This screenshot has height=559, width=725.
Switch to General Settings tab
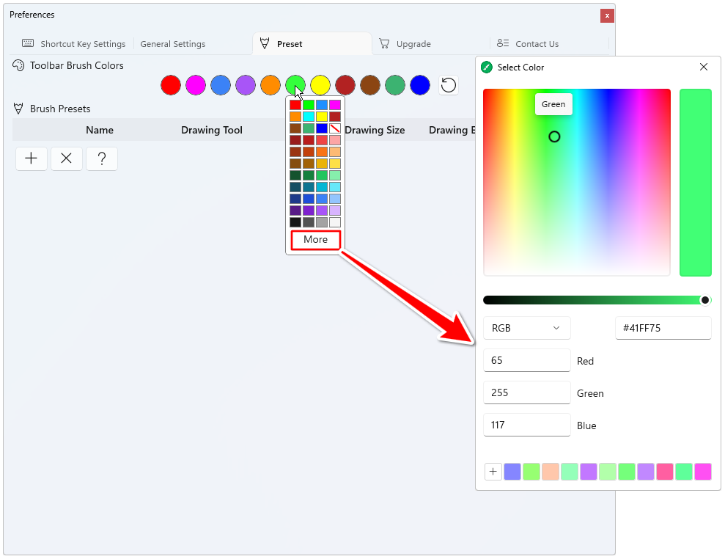pyautogui.click(x=172, y=44)
